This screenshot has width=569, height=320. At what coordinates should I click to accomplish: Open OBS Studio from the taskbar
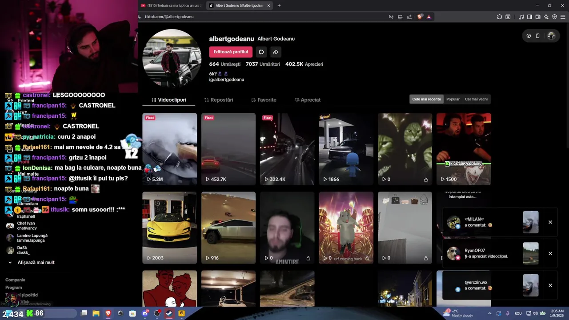click(157, 313)
